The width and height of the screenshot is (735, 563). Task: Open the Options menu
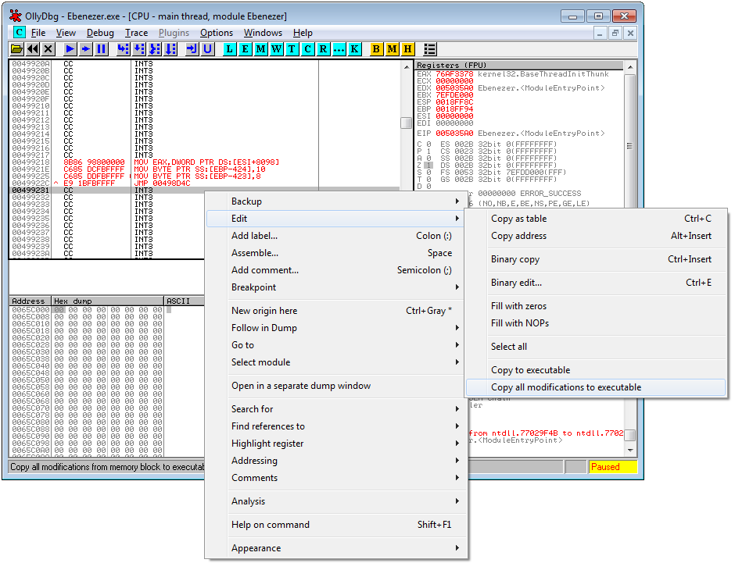pos(217,33)
